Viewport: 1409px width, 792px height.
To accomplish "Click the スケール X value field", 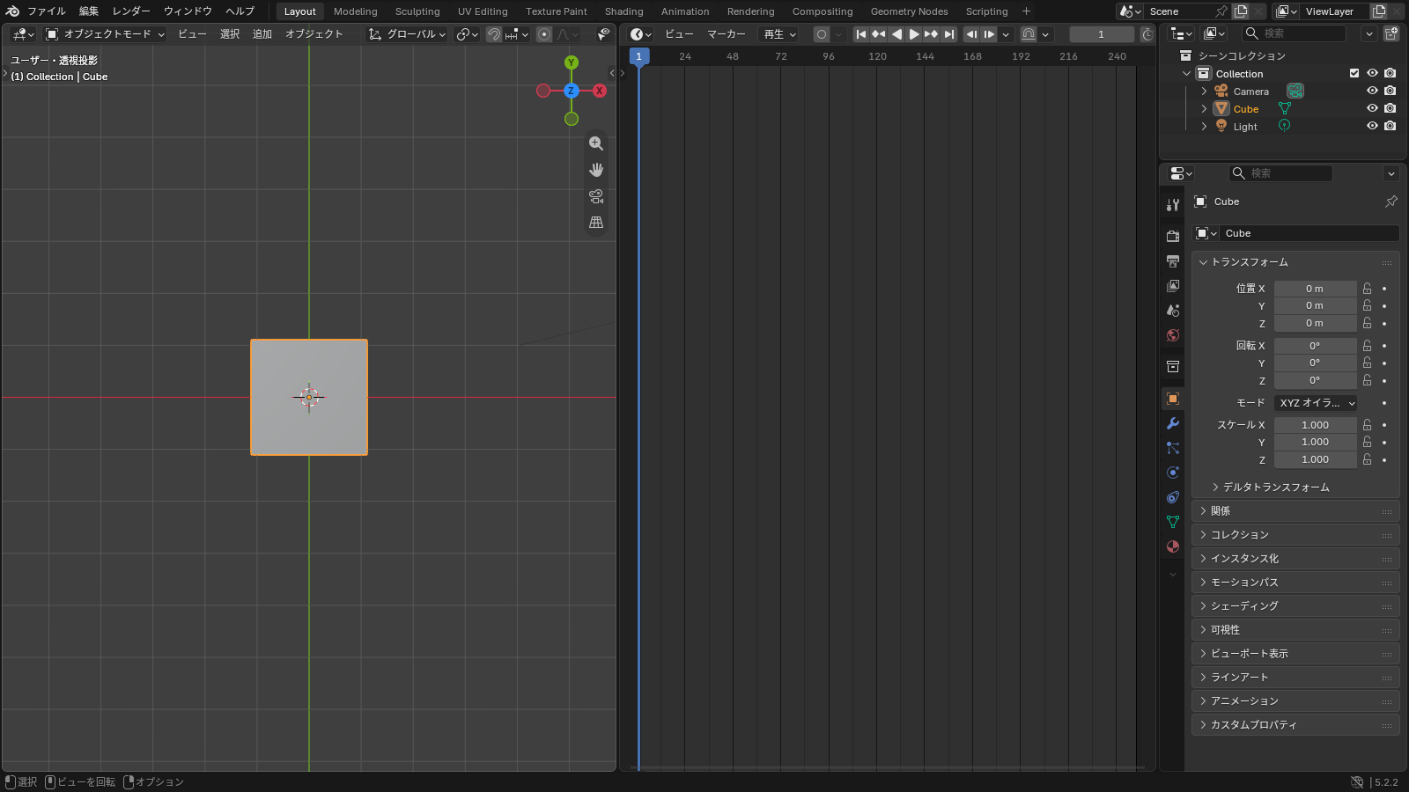I will 1316,425.
